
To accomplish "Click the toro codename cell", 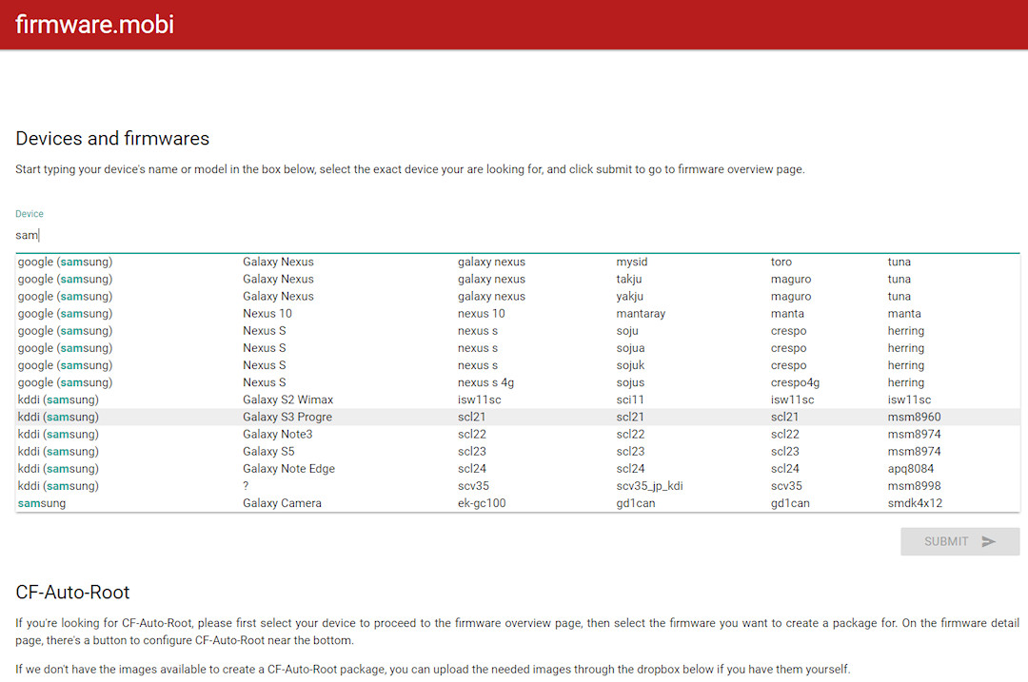I will pos(781,263).
